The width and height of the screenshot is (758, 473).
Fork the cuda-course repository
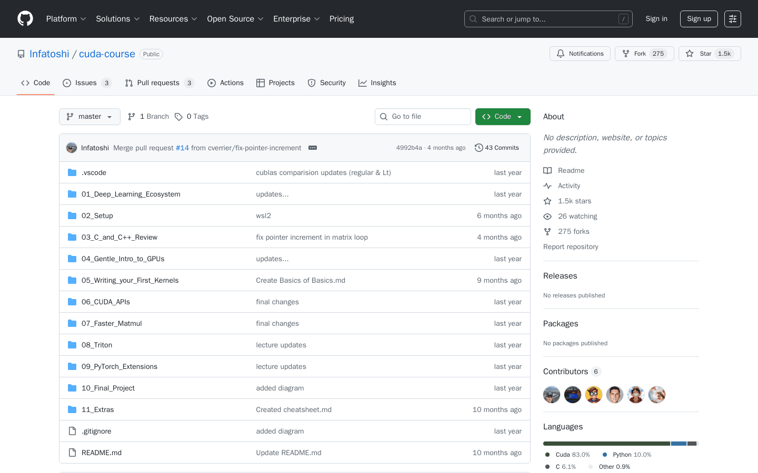point(644,54)
